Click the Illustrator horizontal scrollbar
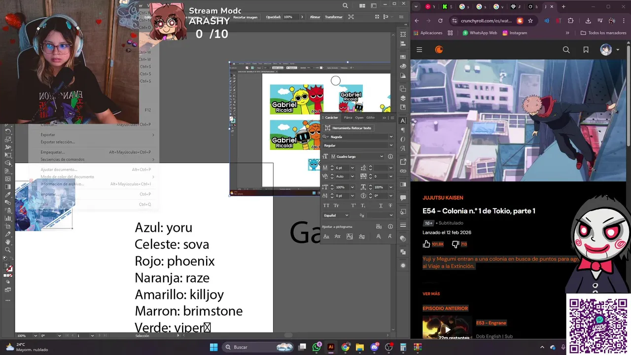The height and width of the screenshot is (355, 631). click(288, 336)
